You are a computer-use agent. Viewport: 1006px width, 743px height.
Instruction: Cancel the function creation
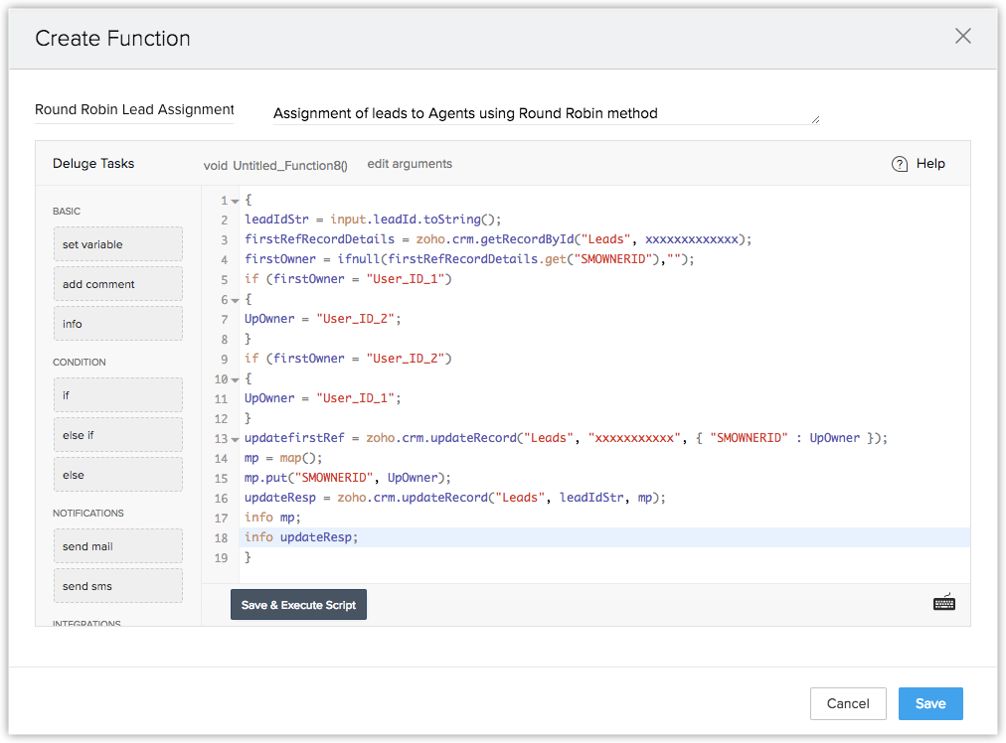coord(847,703)
